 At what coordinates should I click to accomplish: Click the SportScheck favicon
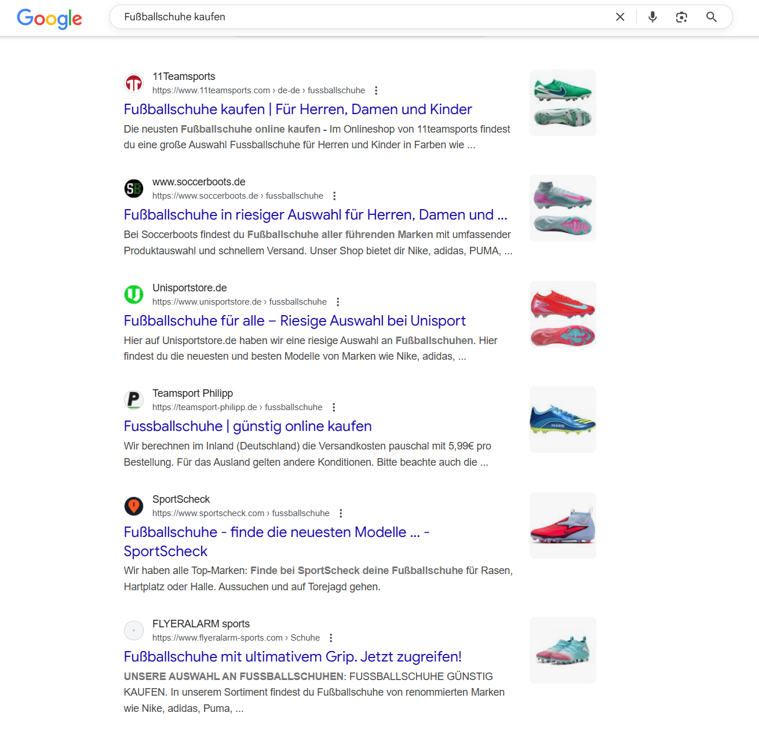click(x=134, y=506)
